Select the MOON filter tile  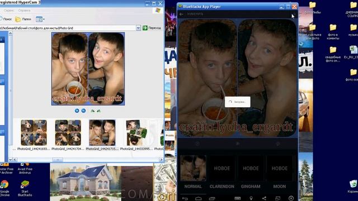point(280,168)
